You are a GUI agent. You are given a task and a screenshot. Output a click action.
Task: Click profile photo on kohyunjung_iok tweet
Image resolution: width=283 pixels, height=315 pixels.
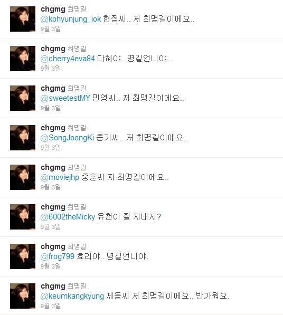tap(23, 19)
